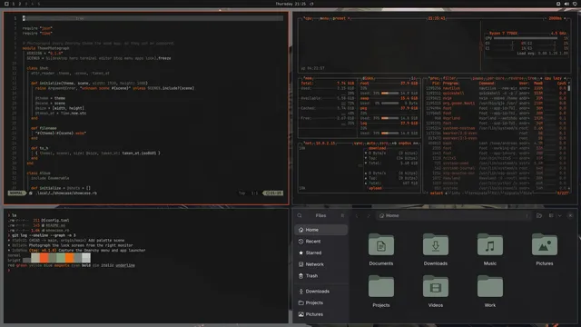The image size is (581, 327).
Task: Select the nautilus process row in btop
Action: 497,88
